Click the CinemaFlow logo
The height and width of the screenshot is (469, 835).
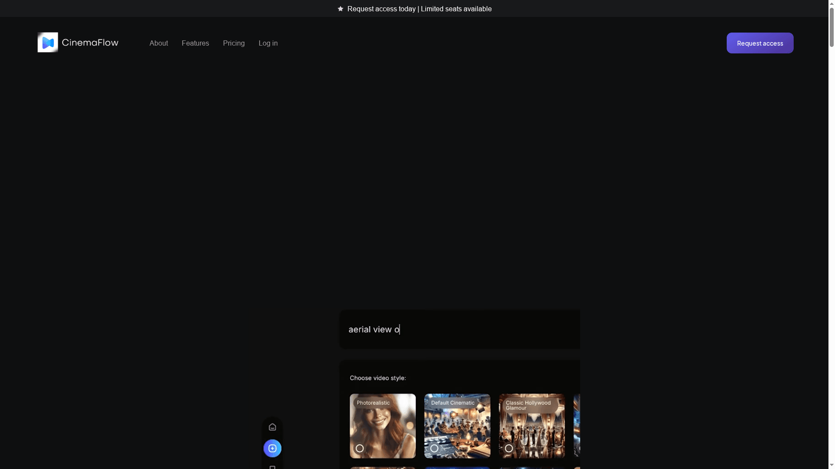77,42
